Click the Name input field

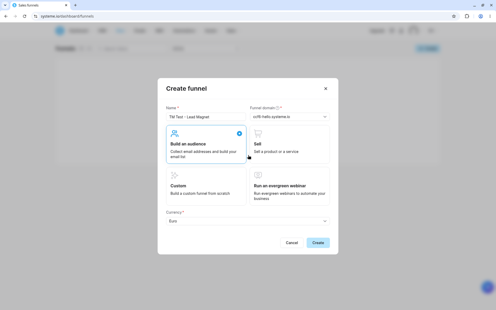click(206, 117)
